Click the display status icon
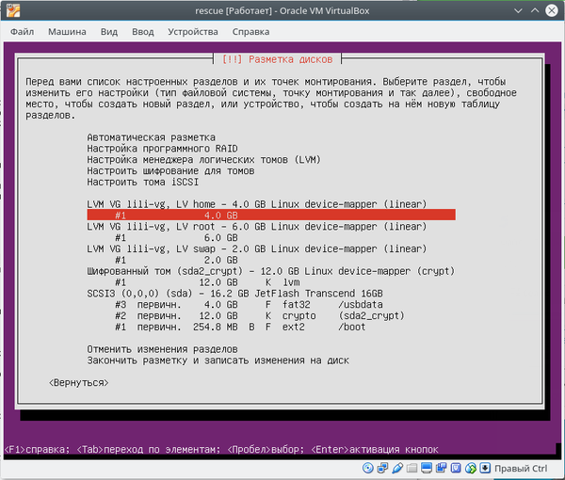Screen dimensions: 565x480 click(427, 468)
